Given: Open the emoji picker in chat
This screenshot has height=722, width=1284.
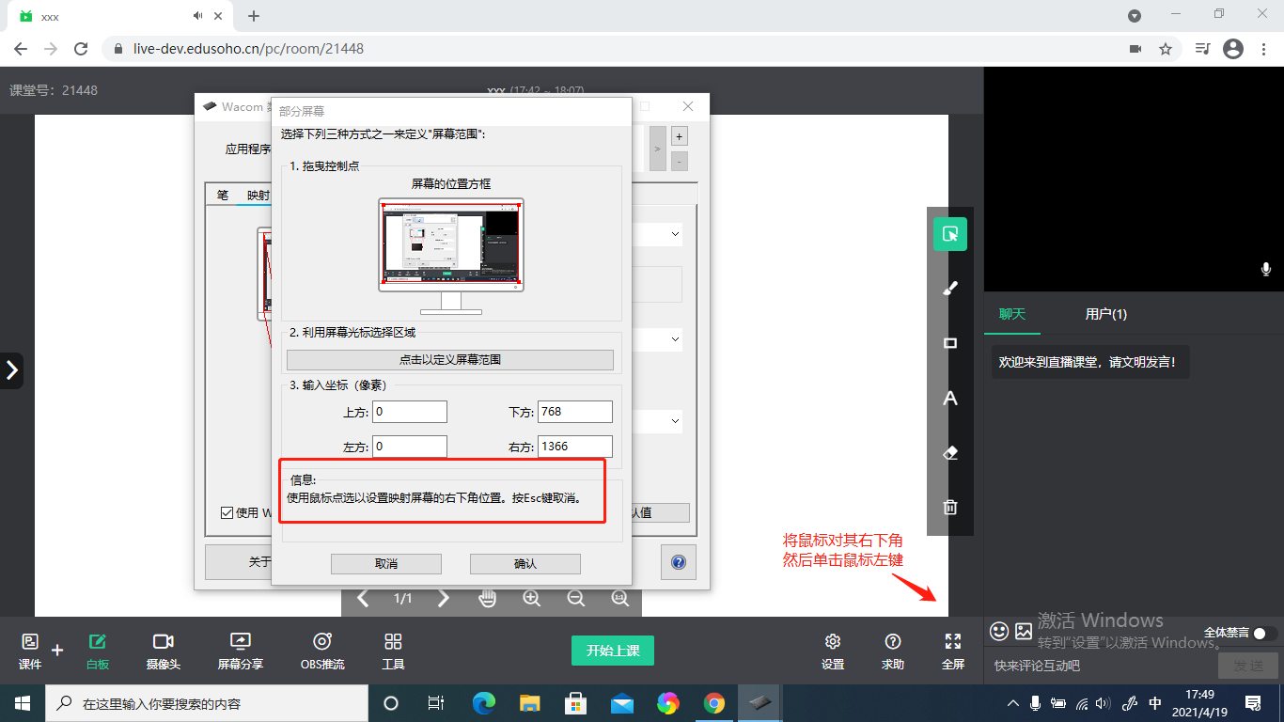Looking at the screenshot, I should pyautogui.click(x=999, y=631).
